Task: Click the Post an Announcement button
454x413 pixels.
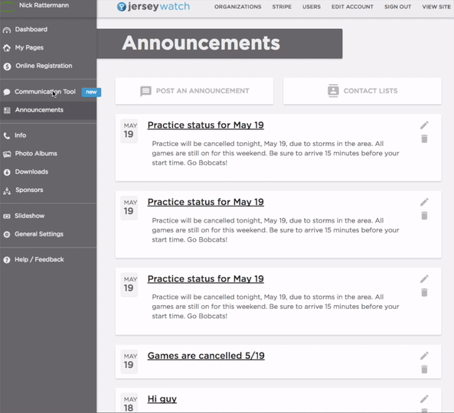Action: 194,91
